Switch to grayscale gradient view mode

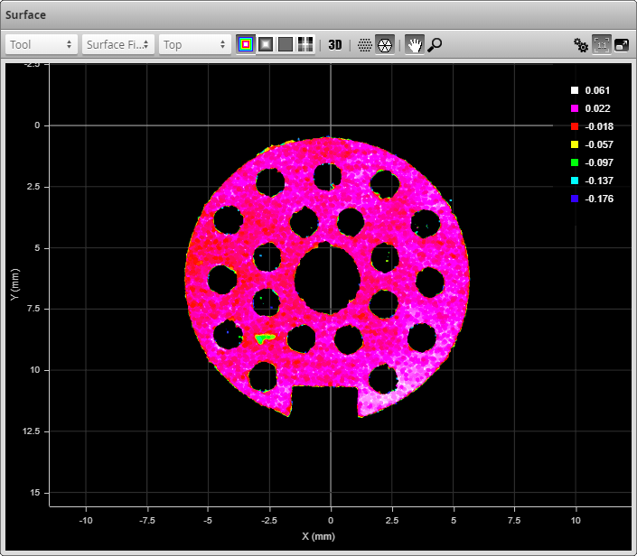pyautogui.click(x=266, y=44)
